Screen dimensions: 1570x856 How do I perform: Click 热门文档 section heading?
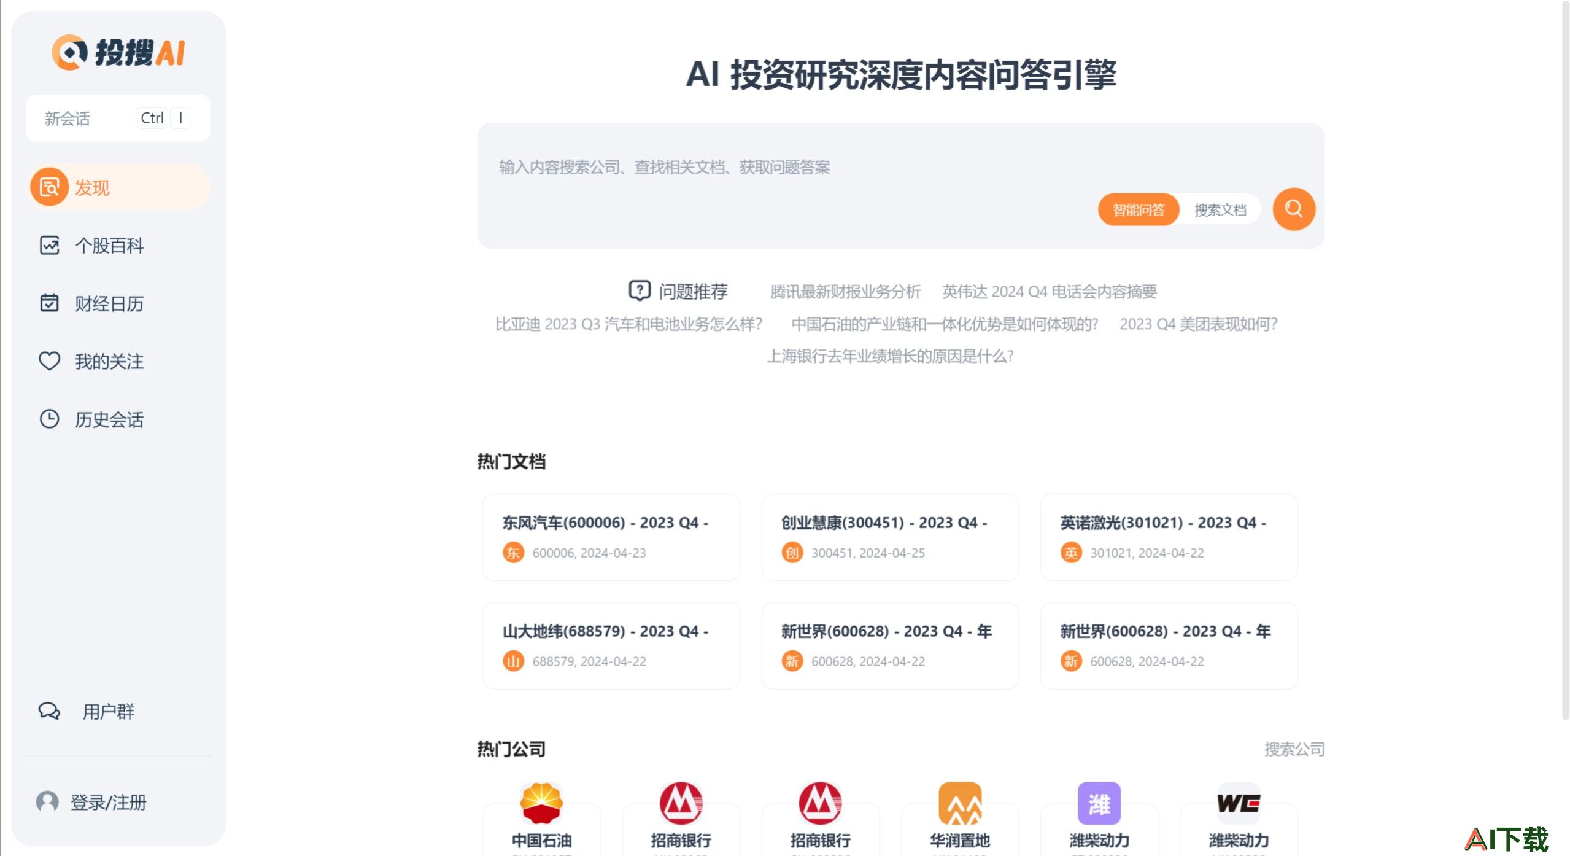(511, 461)
